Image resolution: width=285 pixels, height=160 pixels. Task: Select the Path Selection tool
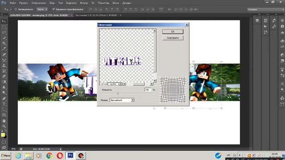4,109
